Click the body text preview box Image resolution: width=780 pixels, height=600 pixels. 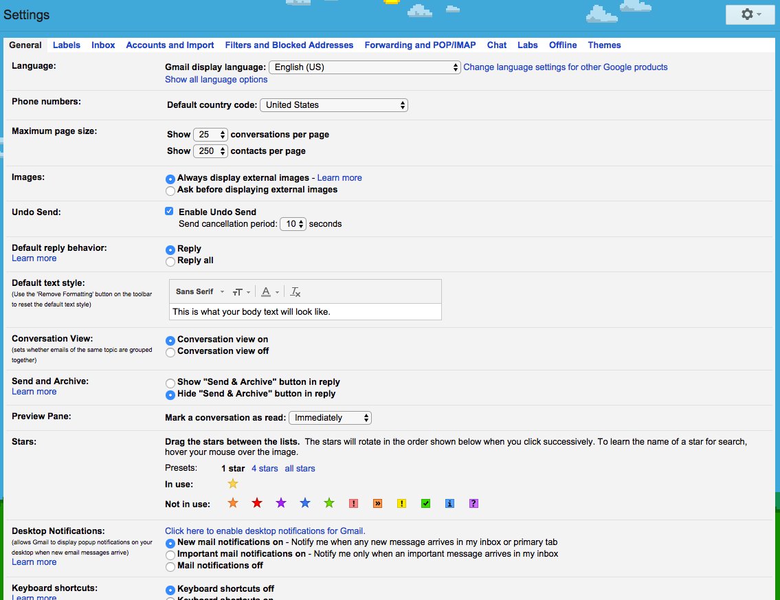(305, 312)
